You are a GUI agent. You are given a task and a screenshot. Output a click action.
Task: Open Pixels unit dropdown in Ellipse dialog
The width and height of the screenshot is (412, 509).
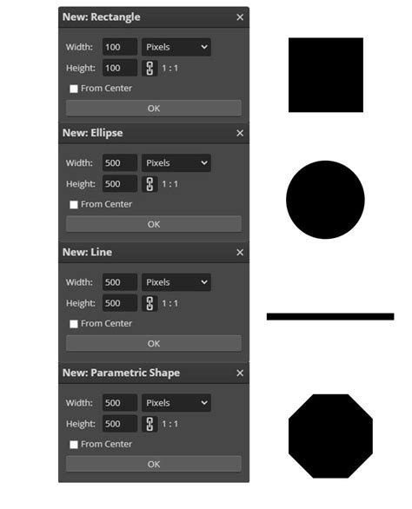tap(176, 163)
